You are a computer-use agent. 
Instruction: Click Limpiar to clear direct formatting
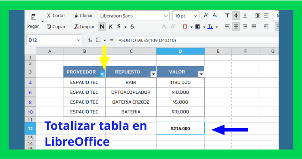(x=84, y=27)
